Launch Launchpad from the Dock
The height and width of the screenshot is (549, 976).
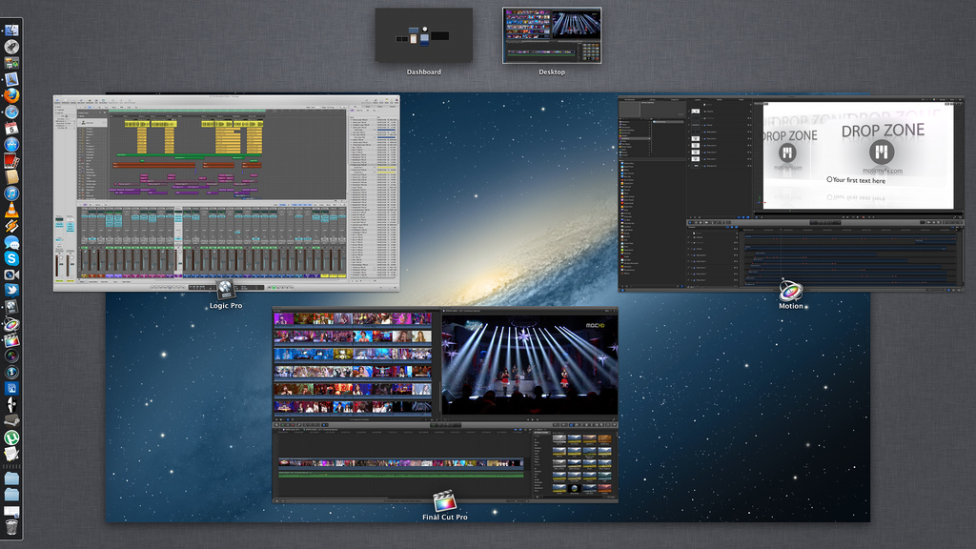point(11,46)
